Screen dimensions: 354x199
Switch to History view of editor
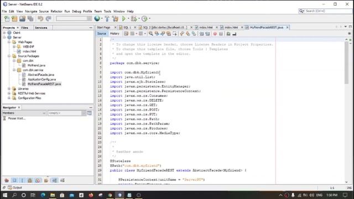click(x=114, y=34)
